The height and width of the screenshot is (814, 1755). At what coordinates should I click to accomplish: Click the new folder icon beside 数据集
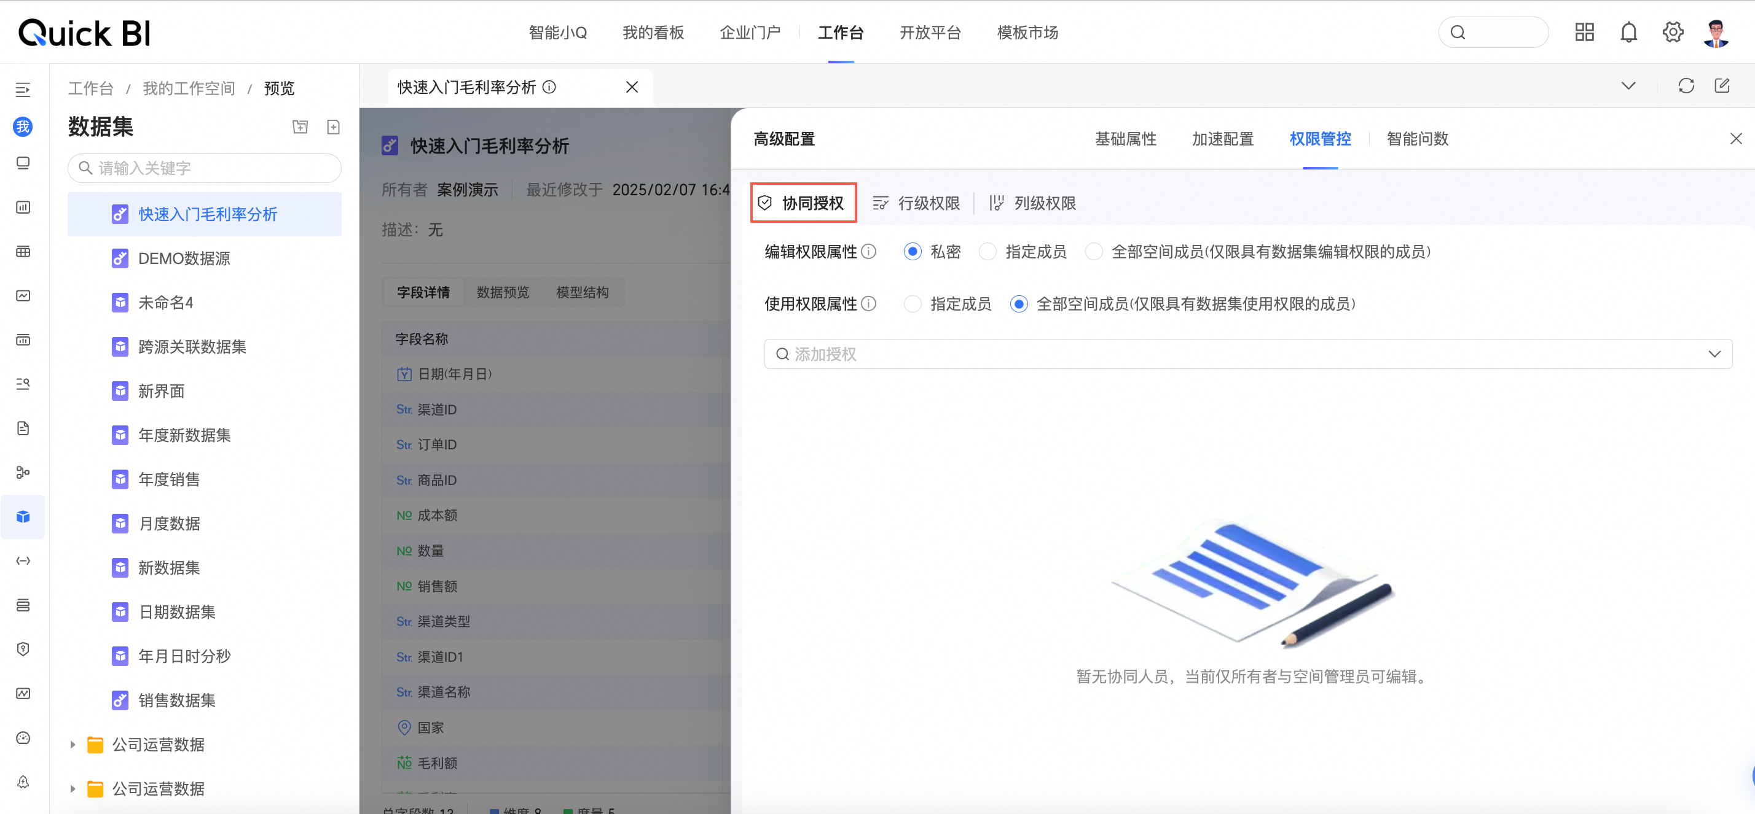(300, 127)
